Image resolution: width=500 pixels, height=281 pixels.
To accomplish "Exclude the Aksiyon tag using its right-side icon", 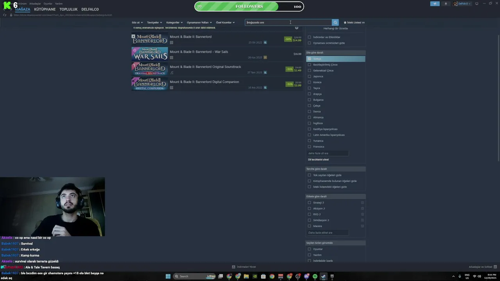I will [362, 208].
